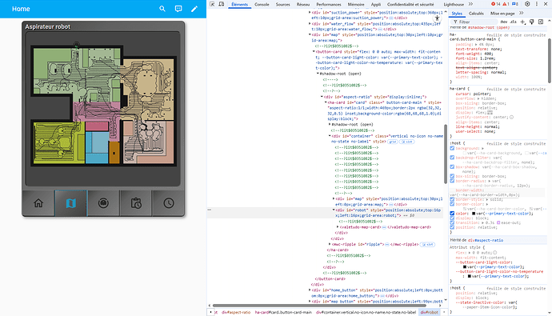Expand the valetudo-map-card element node
This screenshot has height=316, width=552.
[338, 227]
